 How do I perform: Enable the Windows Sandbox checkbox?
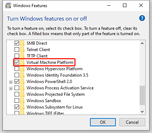coord(17,101)
